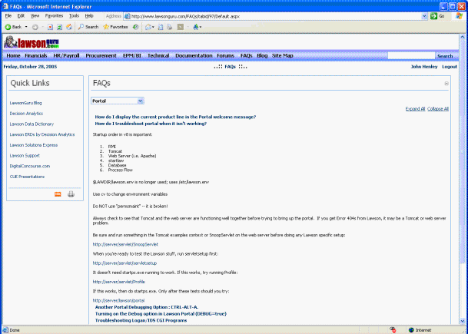Click the Print icon in toolbar
Viewport: 468px width, 334px height.
(x=170, y=27)
